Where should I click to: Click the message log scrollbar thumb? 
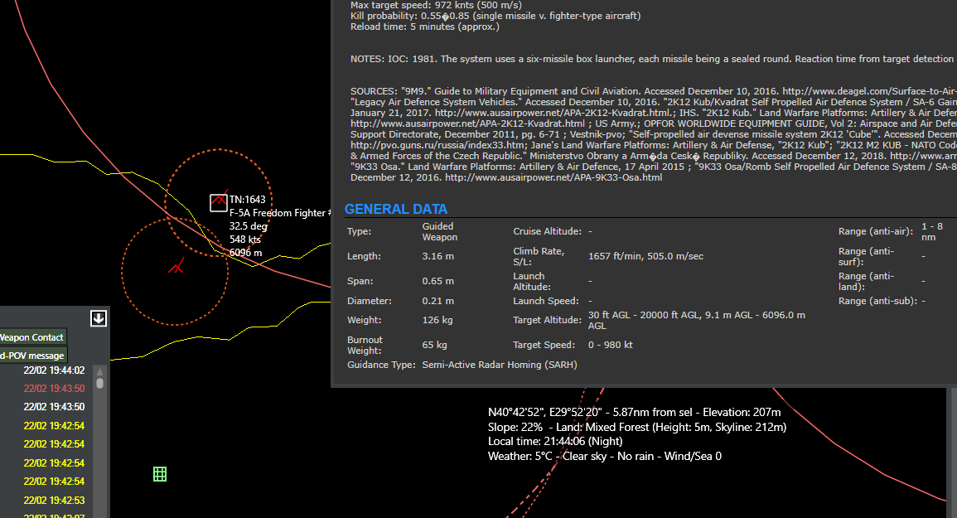[100, 383]
